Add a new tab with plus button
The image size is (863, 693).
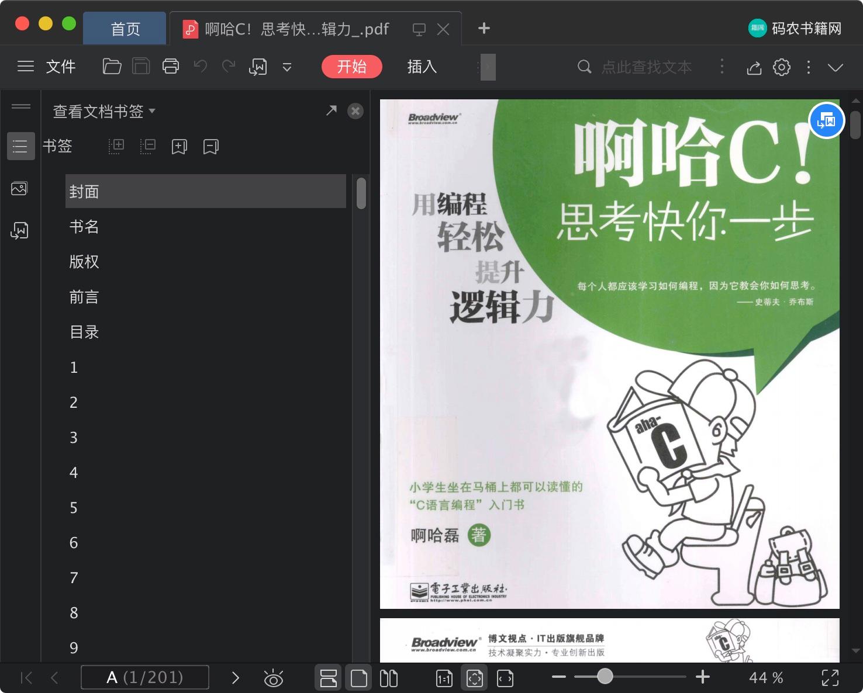(x=484, y=28)
